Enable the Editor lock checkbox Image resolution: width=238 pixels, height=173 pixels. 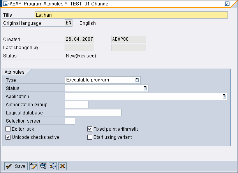click(x=8, y=129)
